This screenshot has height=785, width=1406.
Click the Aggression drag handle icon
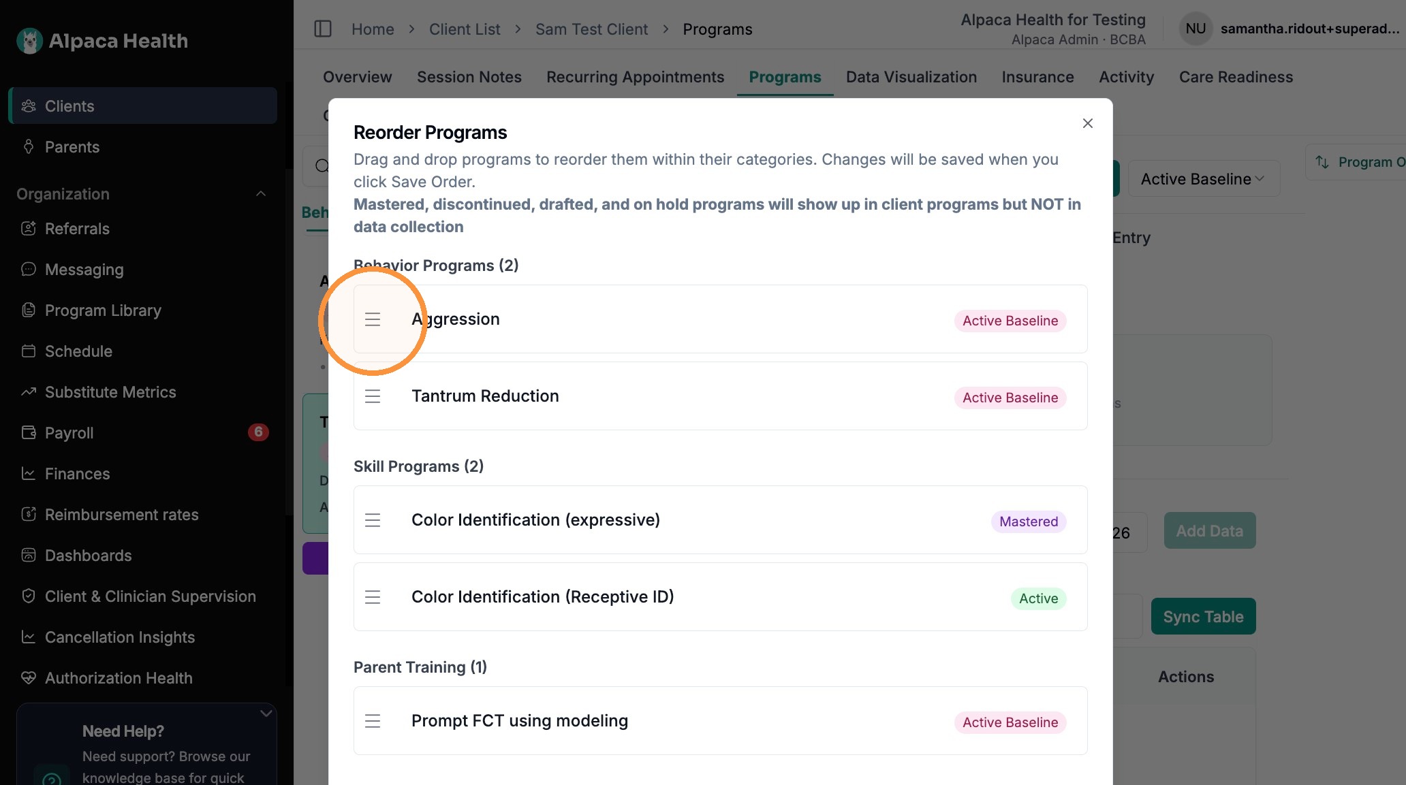[x=373, y=319]
